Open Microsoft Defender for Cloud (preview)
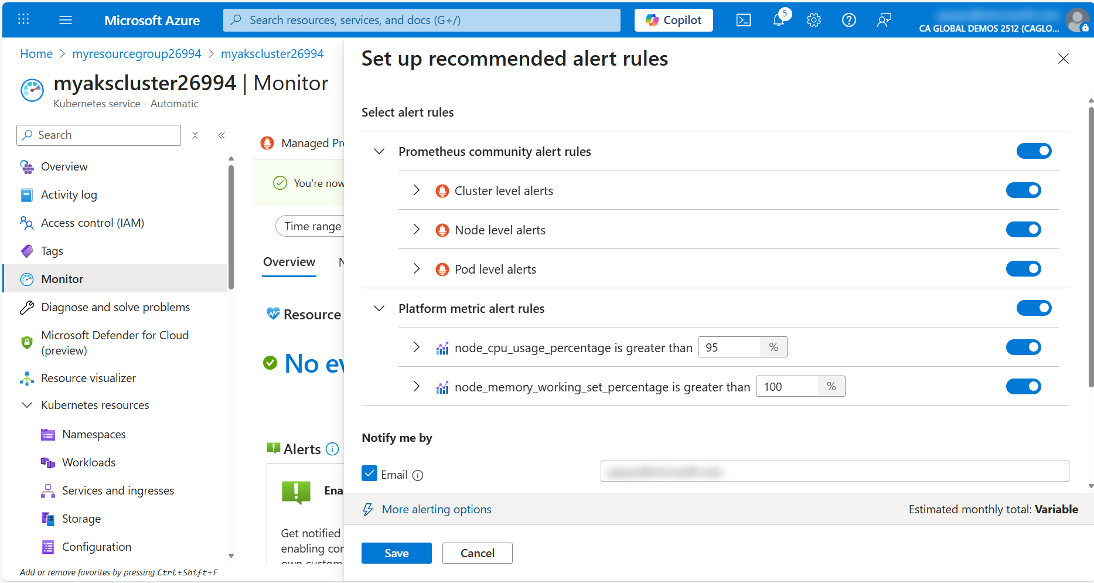The image size is (1094, 583). [115, 342]
